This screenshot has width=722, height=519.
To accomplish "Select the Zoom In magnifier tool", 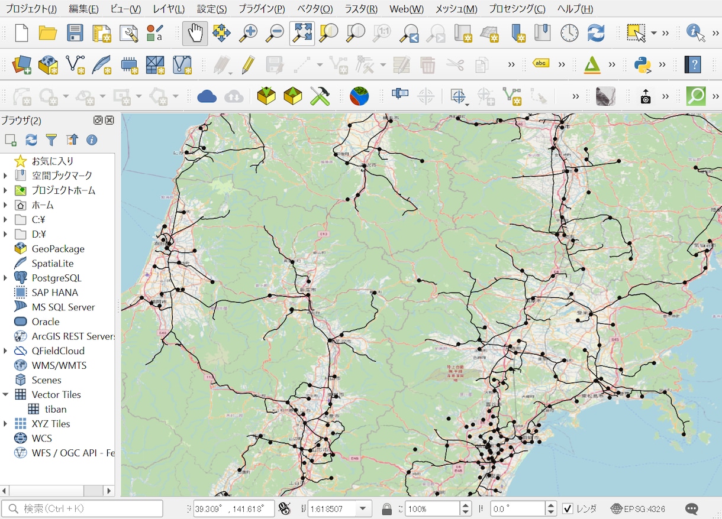I will pyautogui.click(x=248, y=33).
